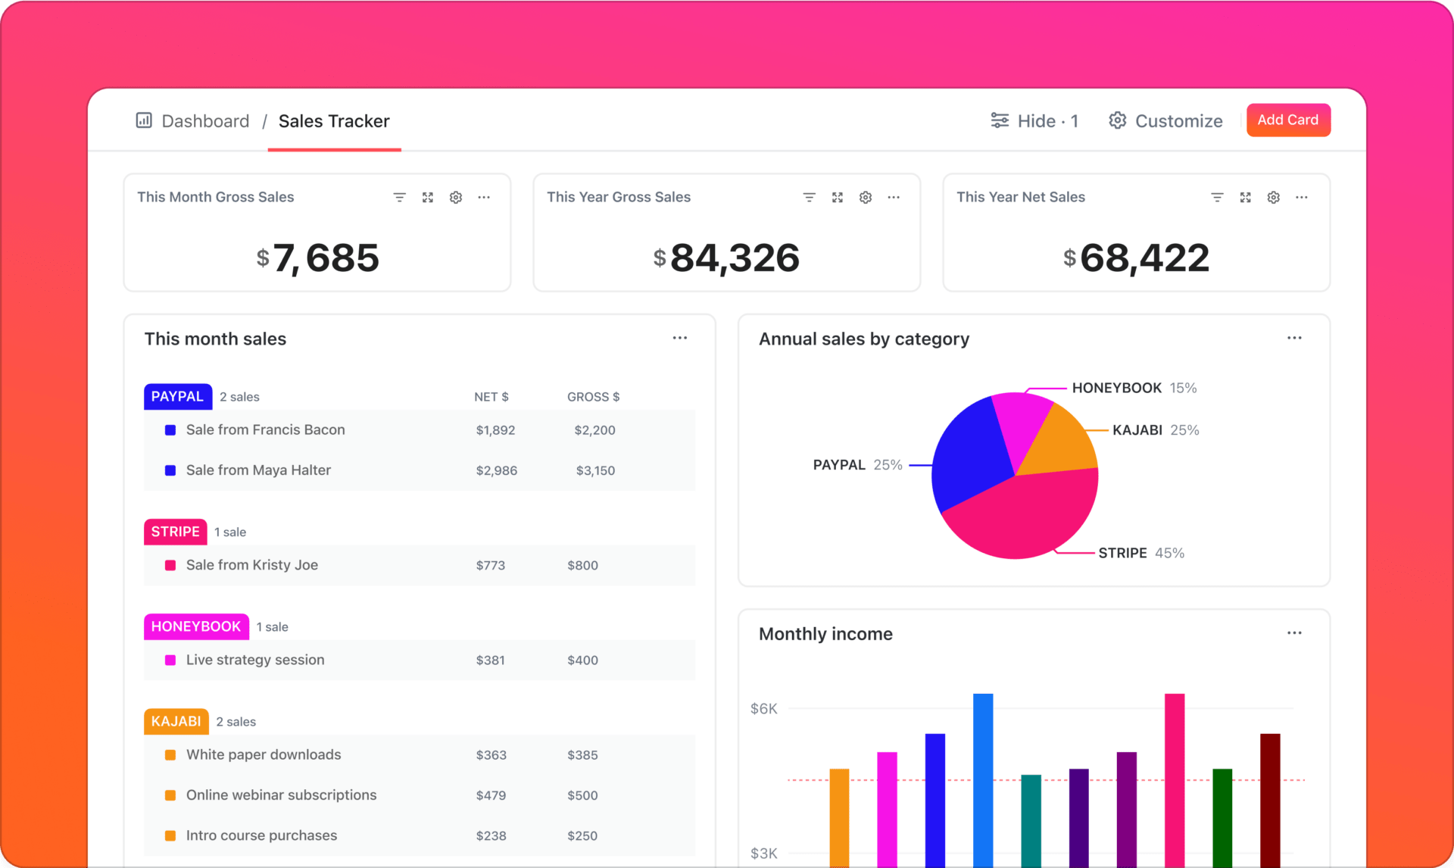Click the Customize gear icon
The image size is (1454, 868).
coord(1117,120)
